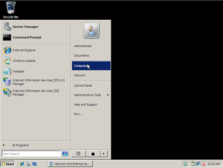This screenshot has height=168, width=223.
Task: Click Show Desktop Quick Launch icon
Action: (x=35, y=164)
